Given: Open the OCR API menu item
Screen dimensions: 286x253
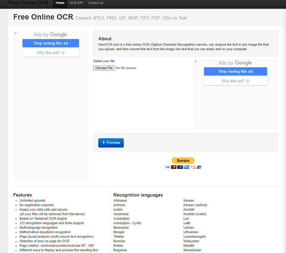Looking at the screenshot, I should (x=76, y=3).
